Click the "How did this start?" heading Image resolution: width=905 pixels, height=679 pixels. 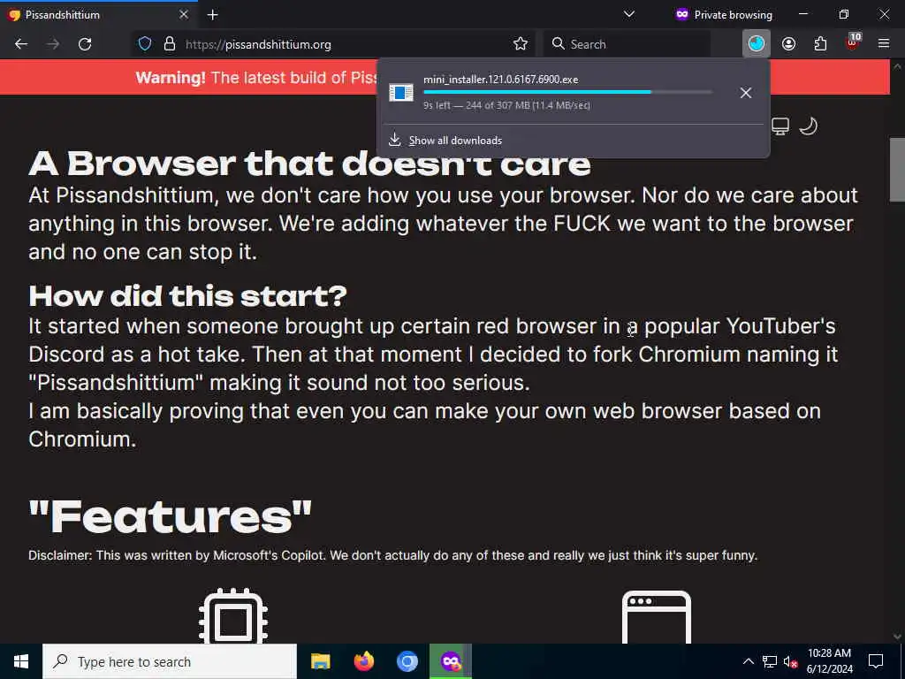tap(188, 296)
